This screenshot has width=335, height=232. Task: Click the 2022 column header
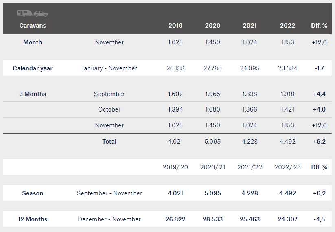(x=287, y=26)
